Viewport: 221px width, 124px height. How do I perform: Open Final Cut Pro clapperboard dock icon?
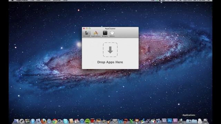[153, 121]
